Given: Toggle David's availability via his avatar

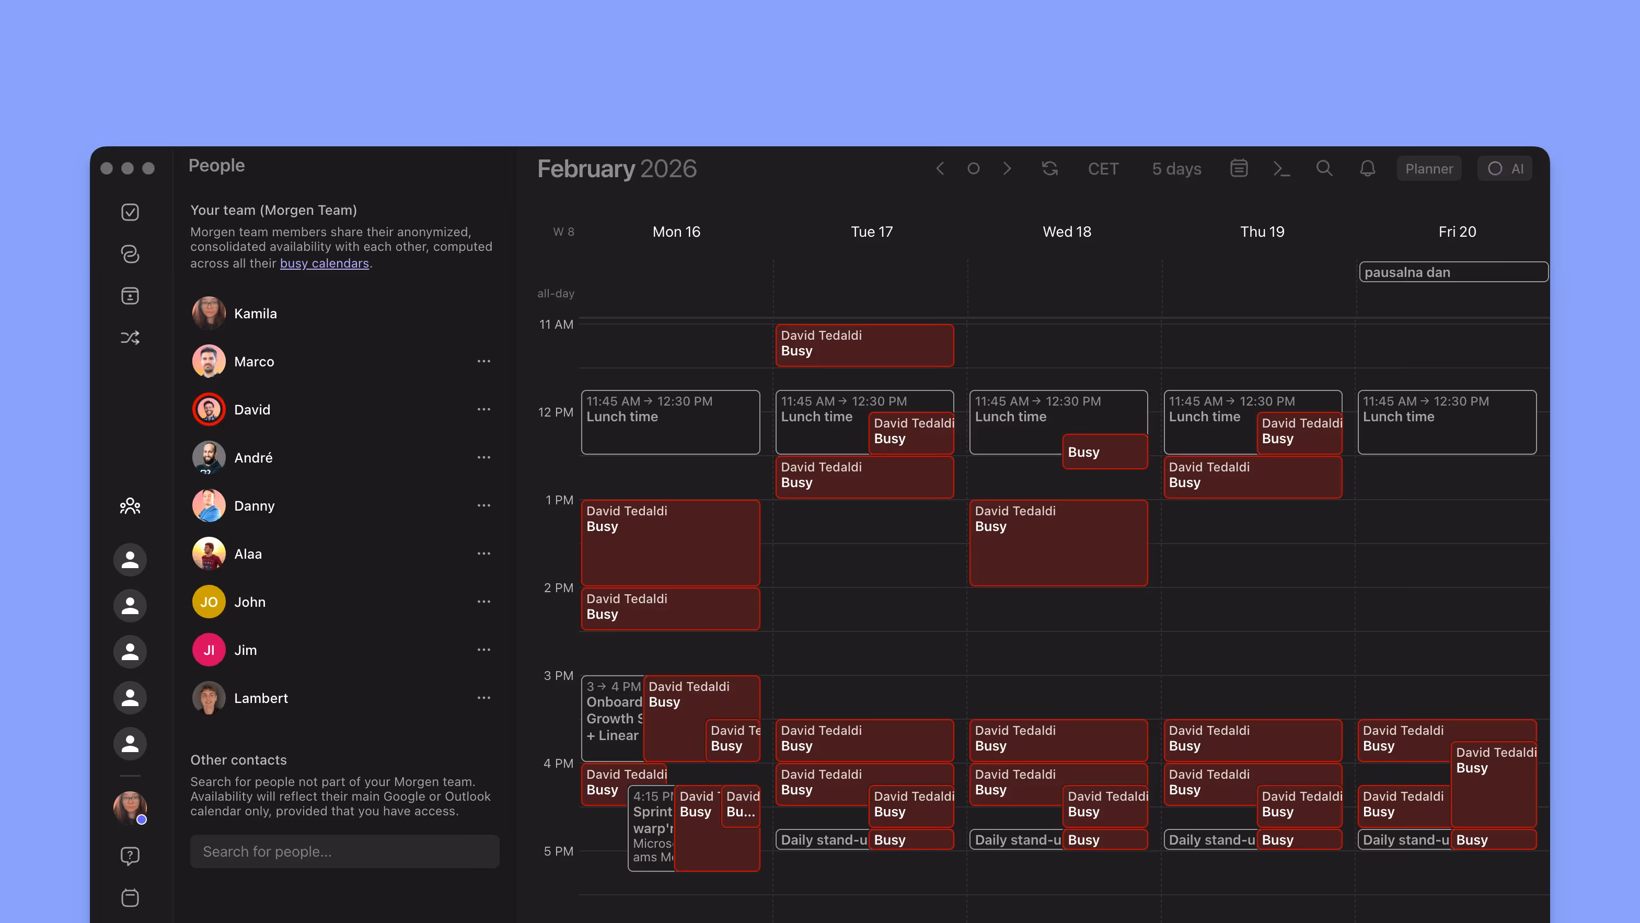Looking at the screenshot, I should 209,409.
